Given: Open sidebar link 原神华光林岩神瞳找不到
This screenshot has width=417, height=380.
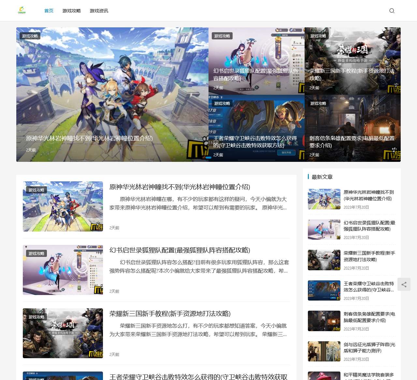Looking at the screenshot, I should (369, 195).
